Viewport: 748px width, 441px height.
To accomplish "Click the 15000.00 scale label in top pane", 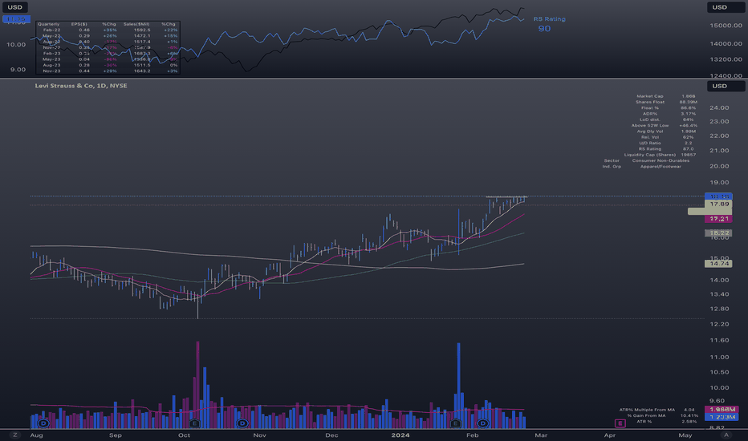I will pyautogui.click(x=726, y=26).
